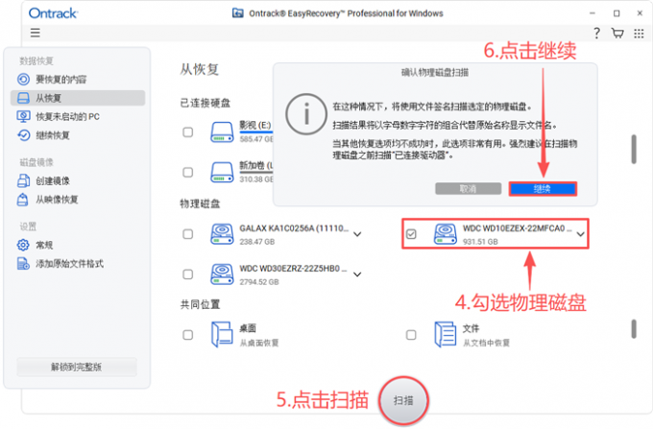Click the 解锁到完整版 button

pos(77,367)
